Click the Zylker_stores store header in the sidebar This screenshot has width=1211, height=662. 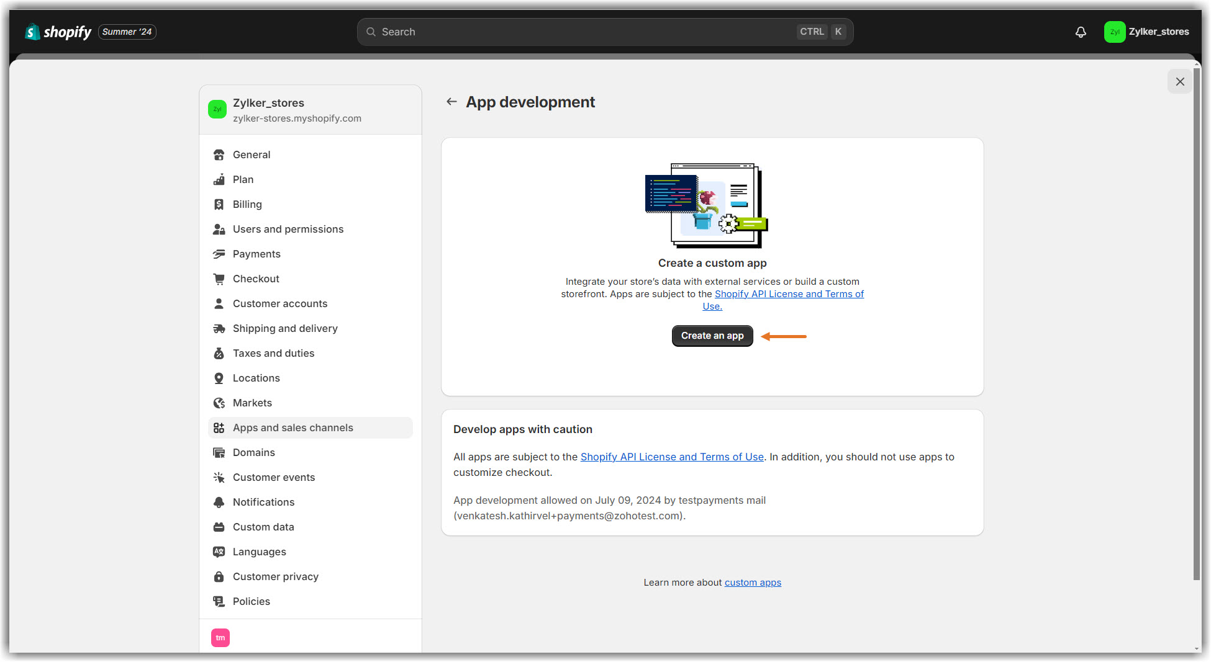(311, 110)
